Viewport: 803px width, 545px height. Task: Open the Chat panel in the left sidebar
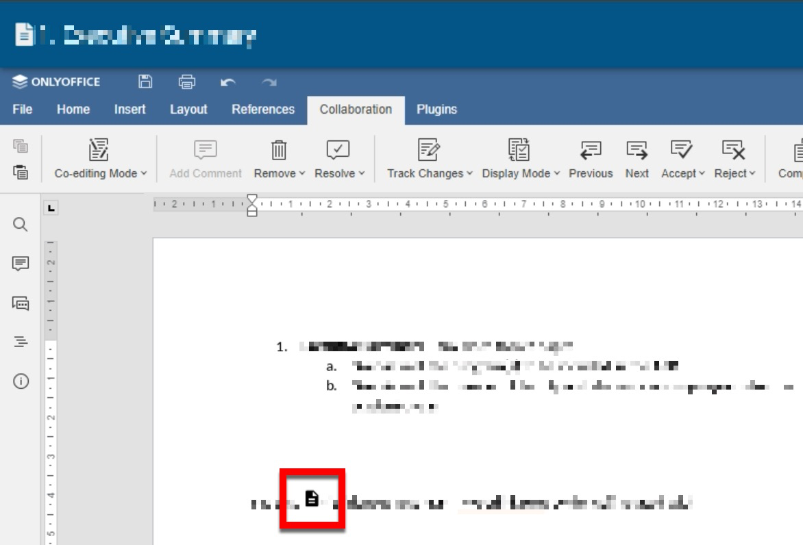click(21, 303)
